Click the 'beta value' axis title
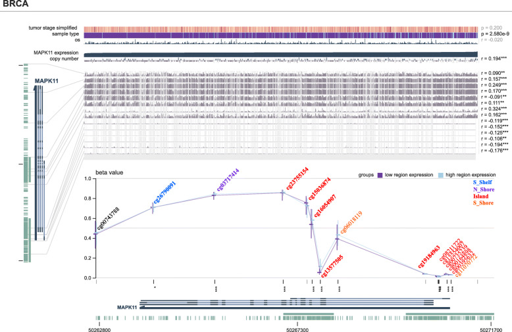Screen dimensions: 512x332 click(109, 172)
